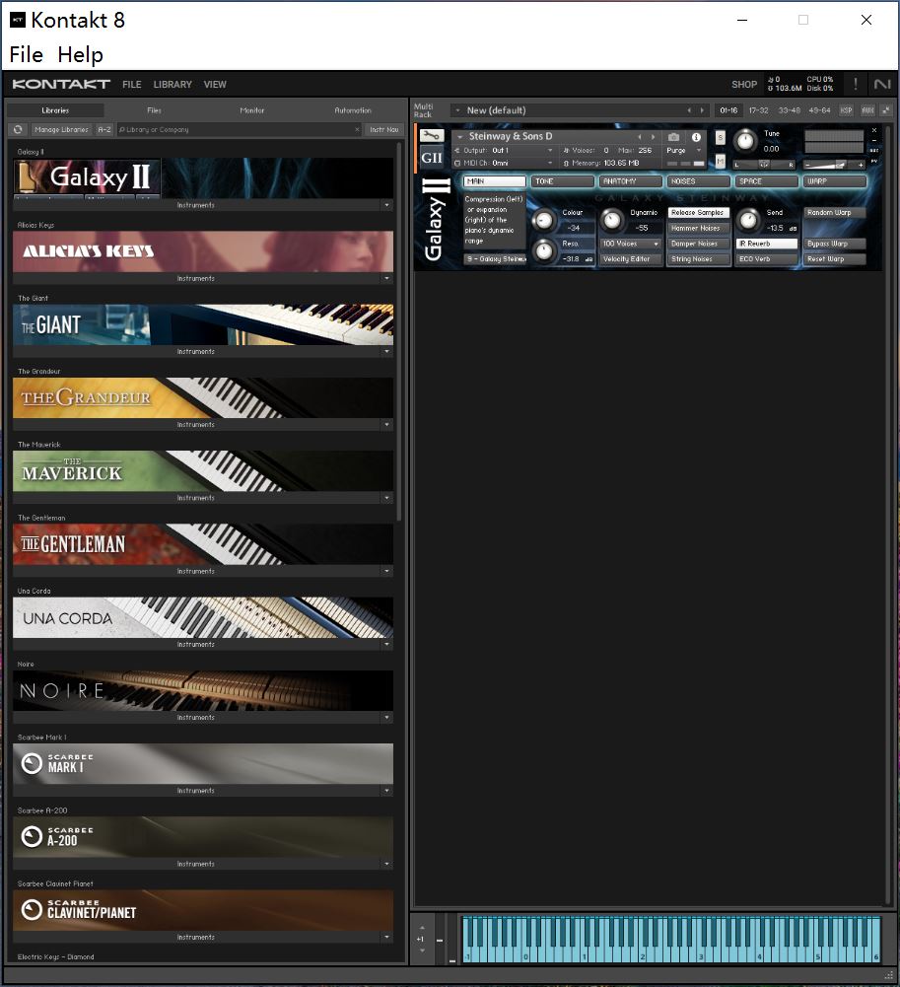Open the instrument edit wrench icon
The height and width of the screenshot is (987, 900).
point(432,136)
